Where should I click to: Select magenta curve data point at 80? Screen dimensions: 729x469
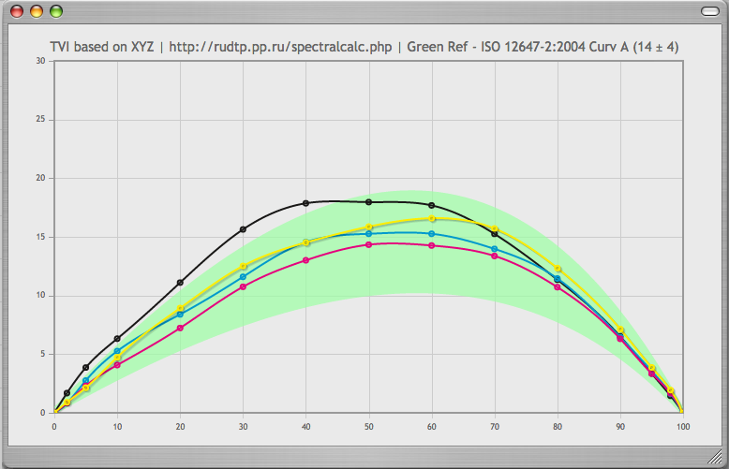tap(558, 287)
